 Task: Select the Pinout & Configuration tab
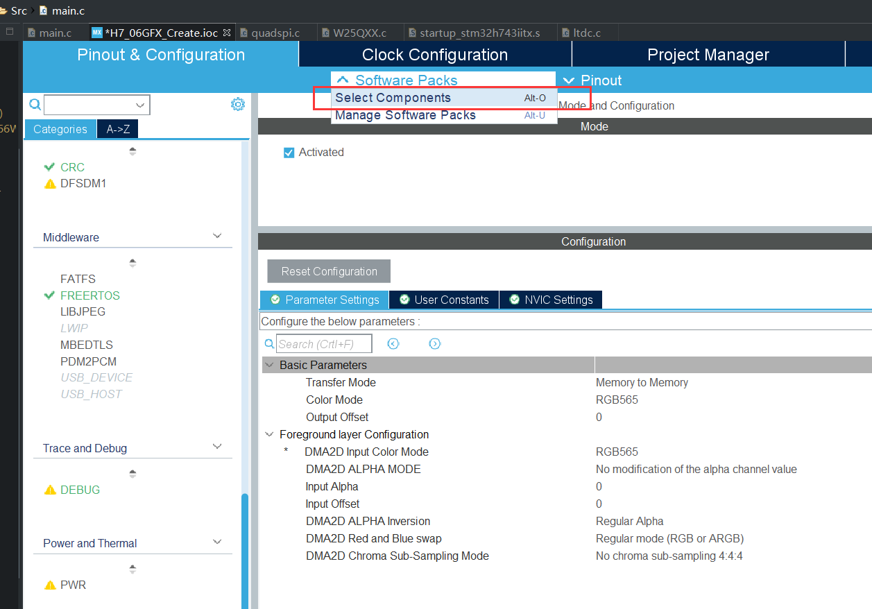pos(161,55)
